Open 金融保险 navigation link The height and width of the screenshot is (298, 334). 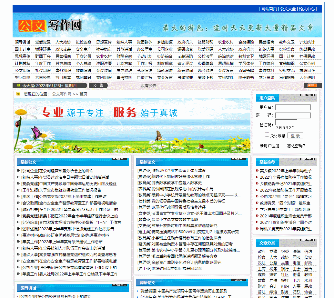[246, 42]
